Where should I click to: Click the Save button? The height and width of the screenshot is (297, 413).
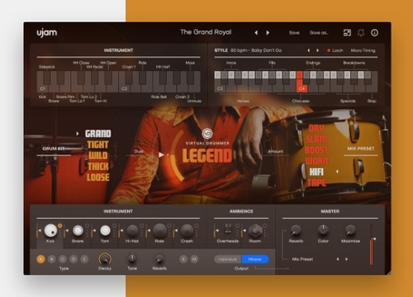(294, 33)
